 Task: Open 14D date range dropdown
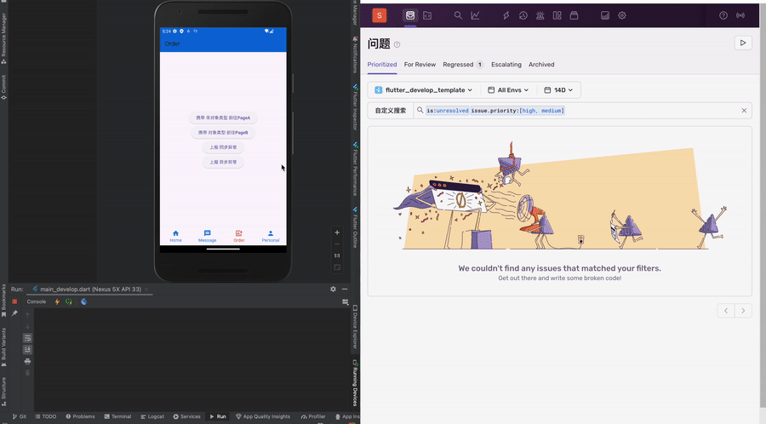tap(558, 90)
